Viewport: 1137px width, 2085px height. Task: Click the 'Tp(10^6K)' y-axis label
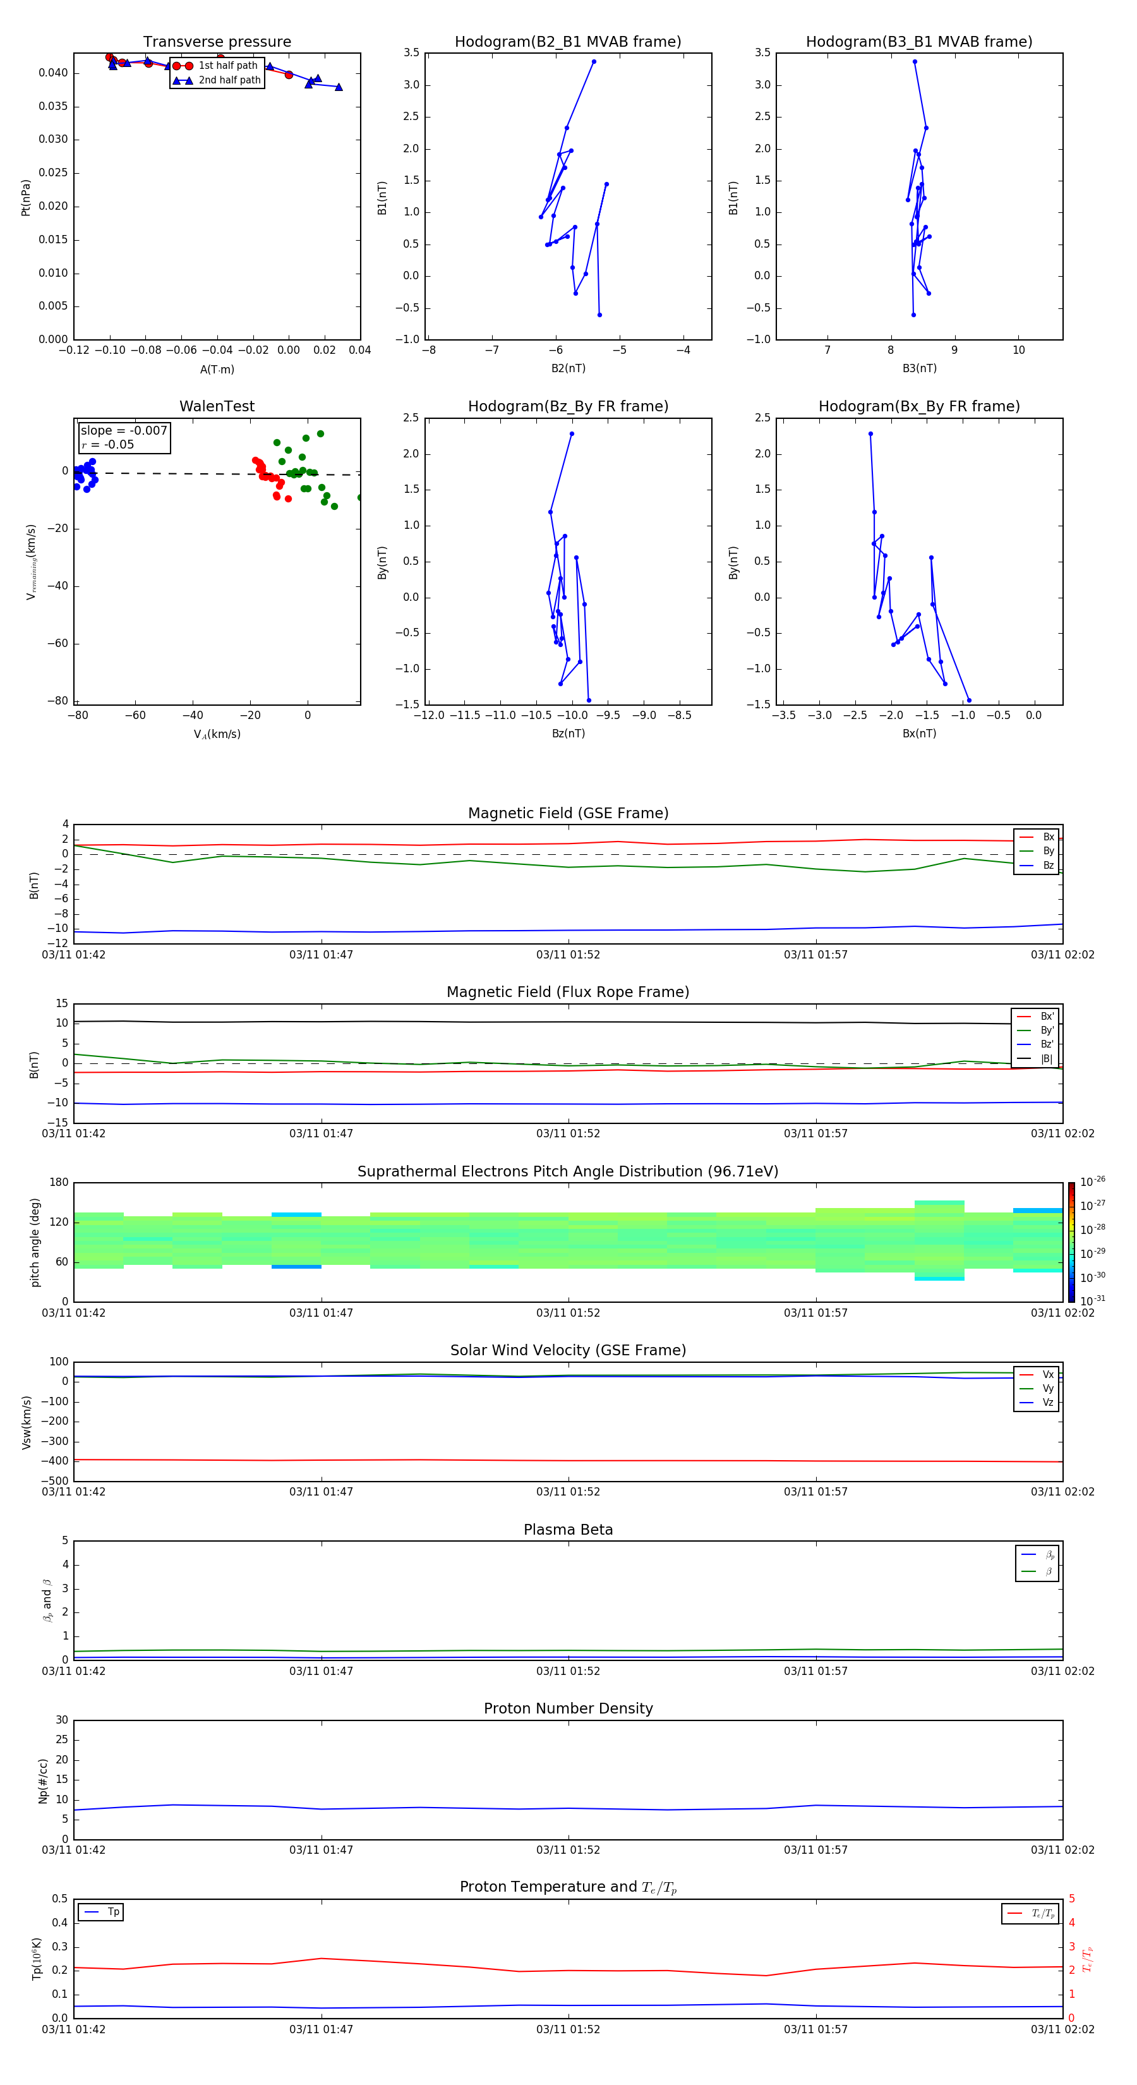[37, 1959]
